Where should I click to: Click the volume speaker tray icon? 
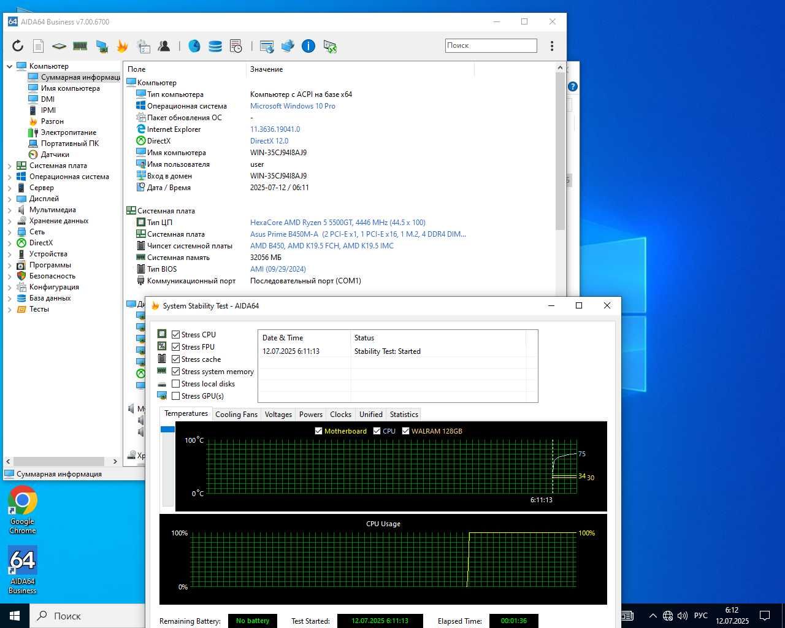tap(682, 616)
